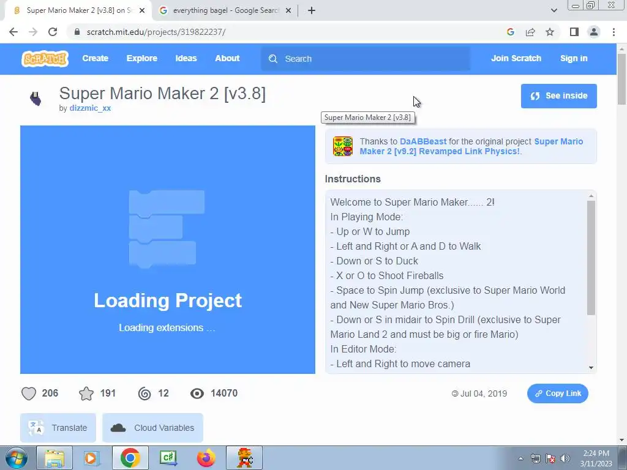Image resolution: width=627 pixels, height=470 pixels.
Task: Reload the page with the refresh icon
Action: [53, 32]
